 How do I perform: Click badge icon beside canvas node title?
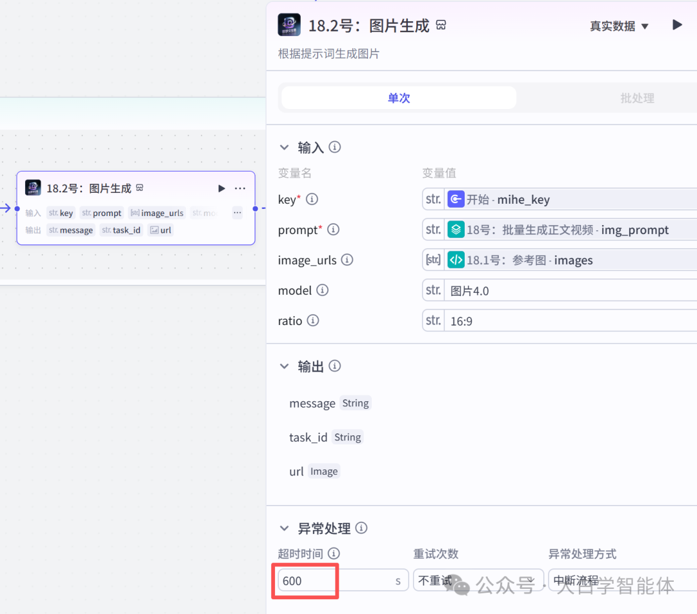tap(139, 188)
